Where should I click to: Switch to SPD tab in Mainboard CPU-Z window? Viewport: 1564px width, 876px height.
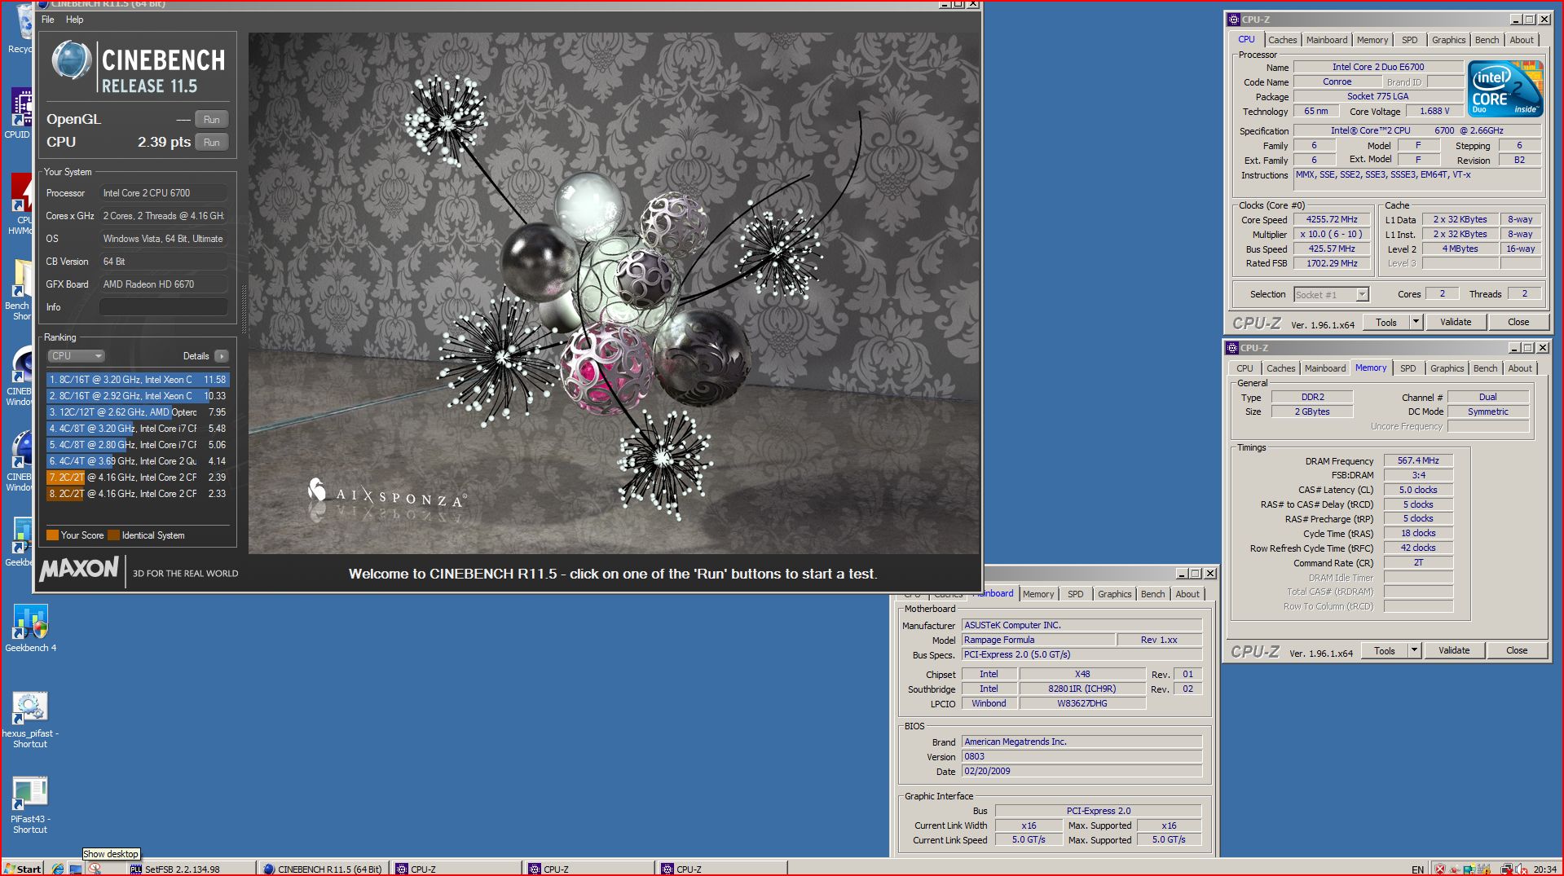tap(1075, 595)
